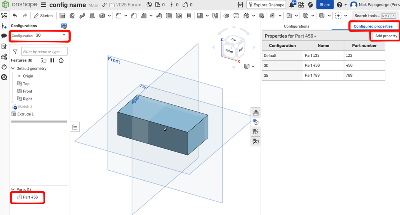The image size is (400, 215).
Task: Select the Revolve tool icon
Action: (x=72, y=16)
